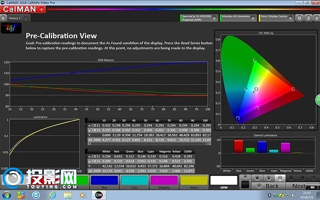Viewport: 320px width, 200px height.
Task: Open the settings gear in the top bar
Action: (299, 18)
